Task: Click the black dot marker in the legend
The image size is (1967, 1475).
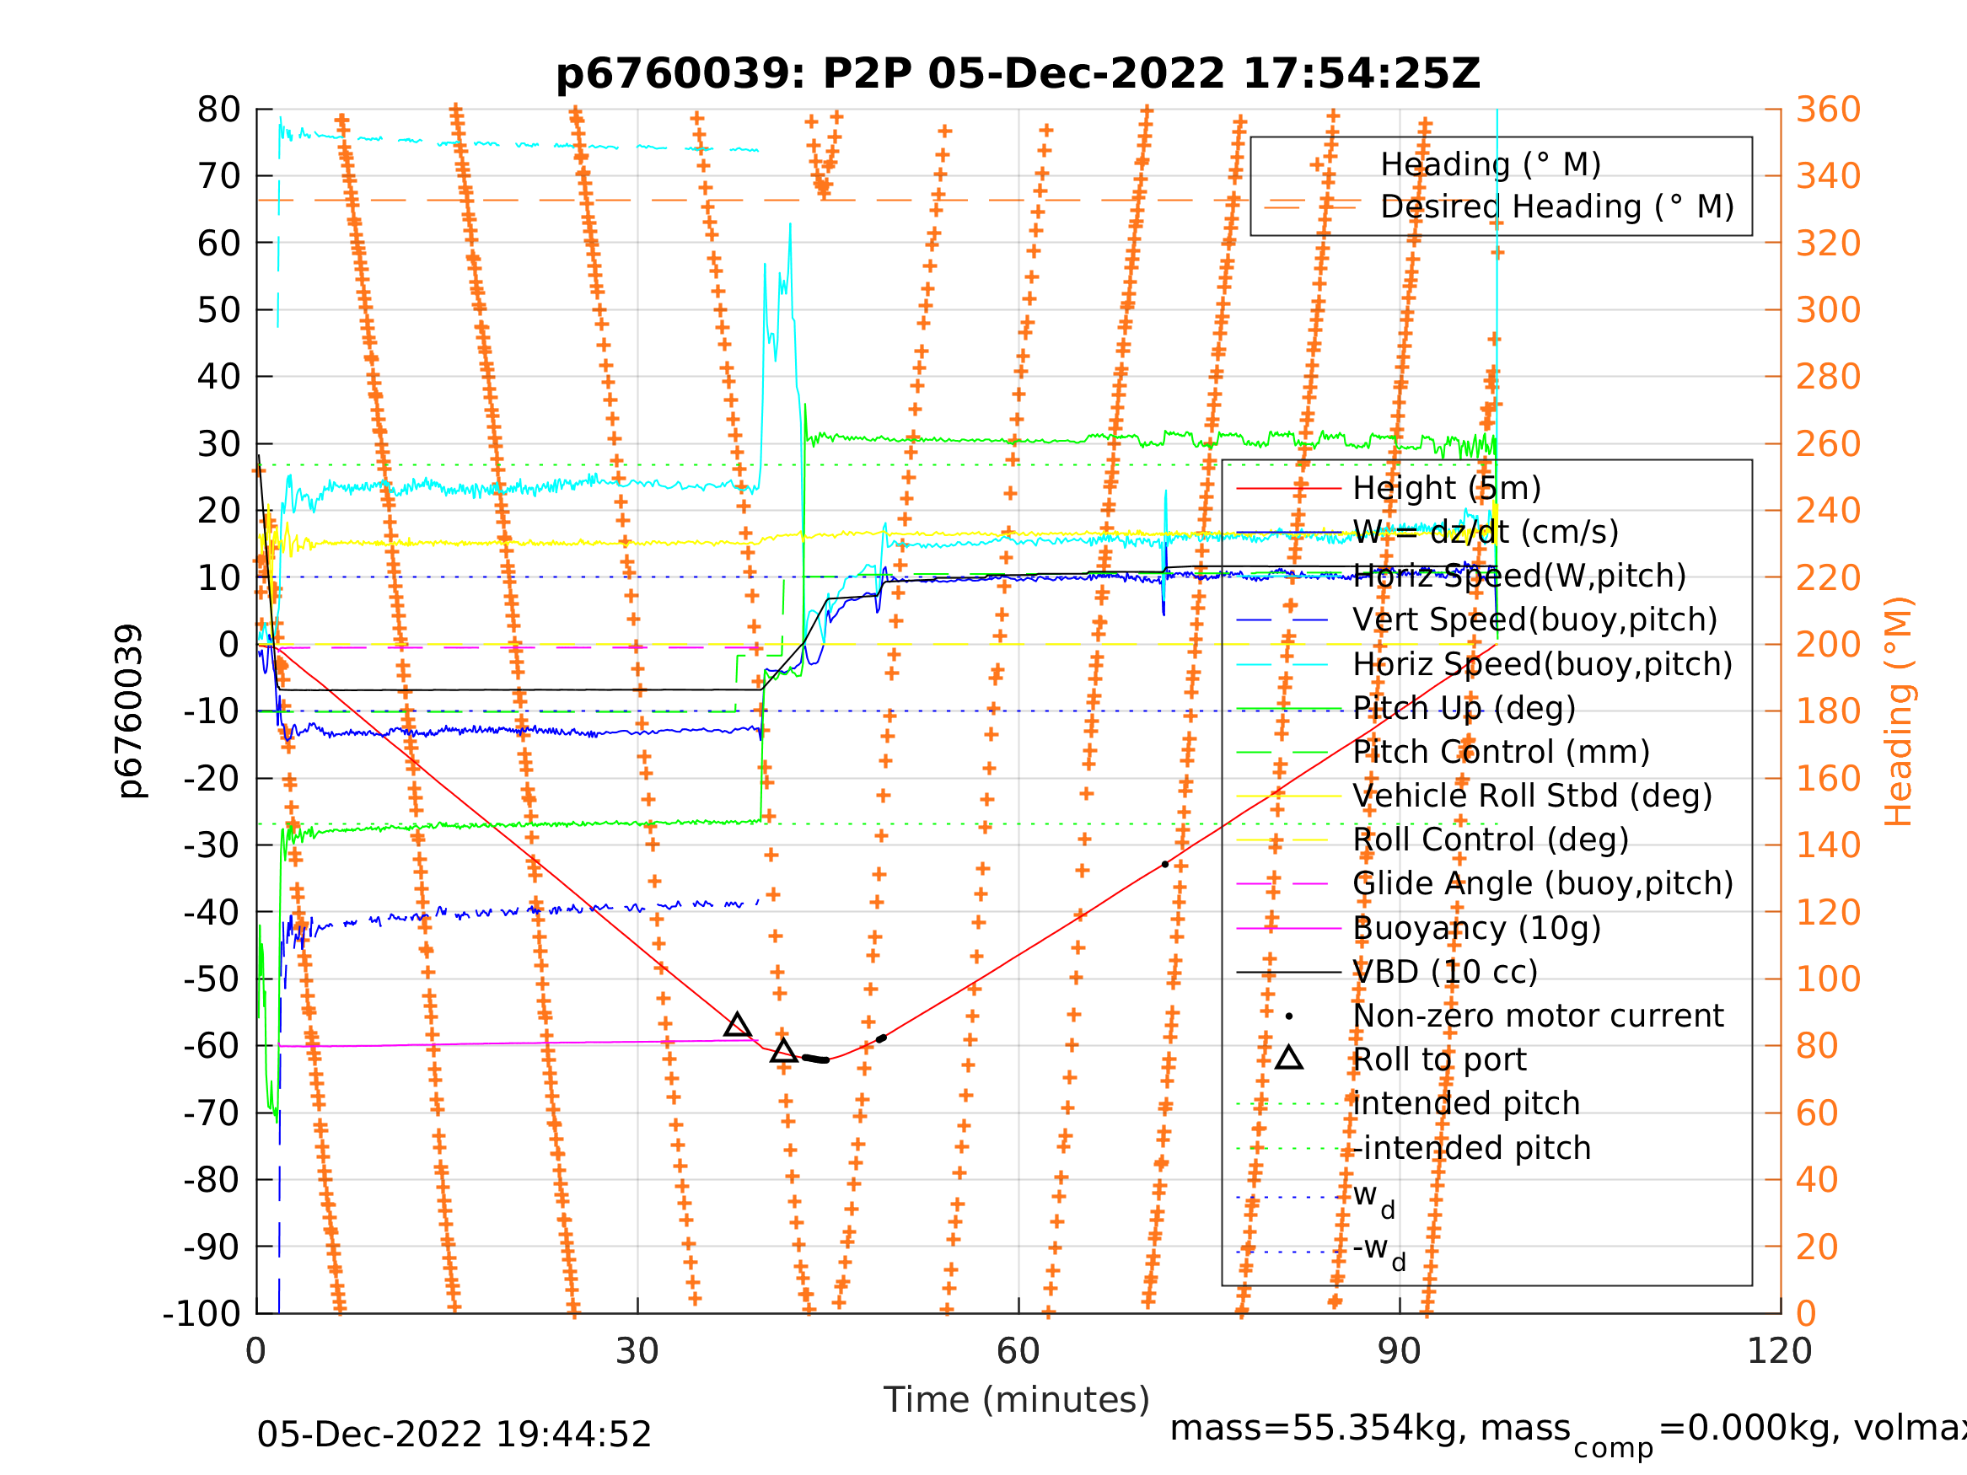Action: [1288, 1016]
